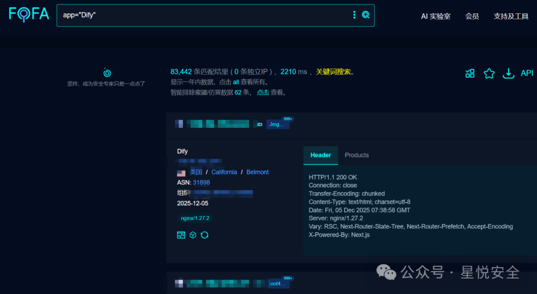537x294 pixels.
Task: Click the search magnifier icon in query box
Action: [366, 15]
